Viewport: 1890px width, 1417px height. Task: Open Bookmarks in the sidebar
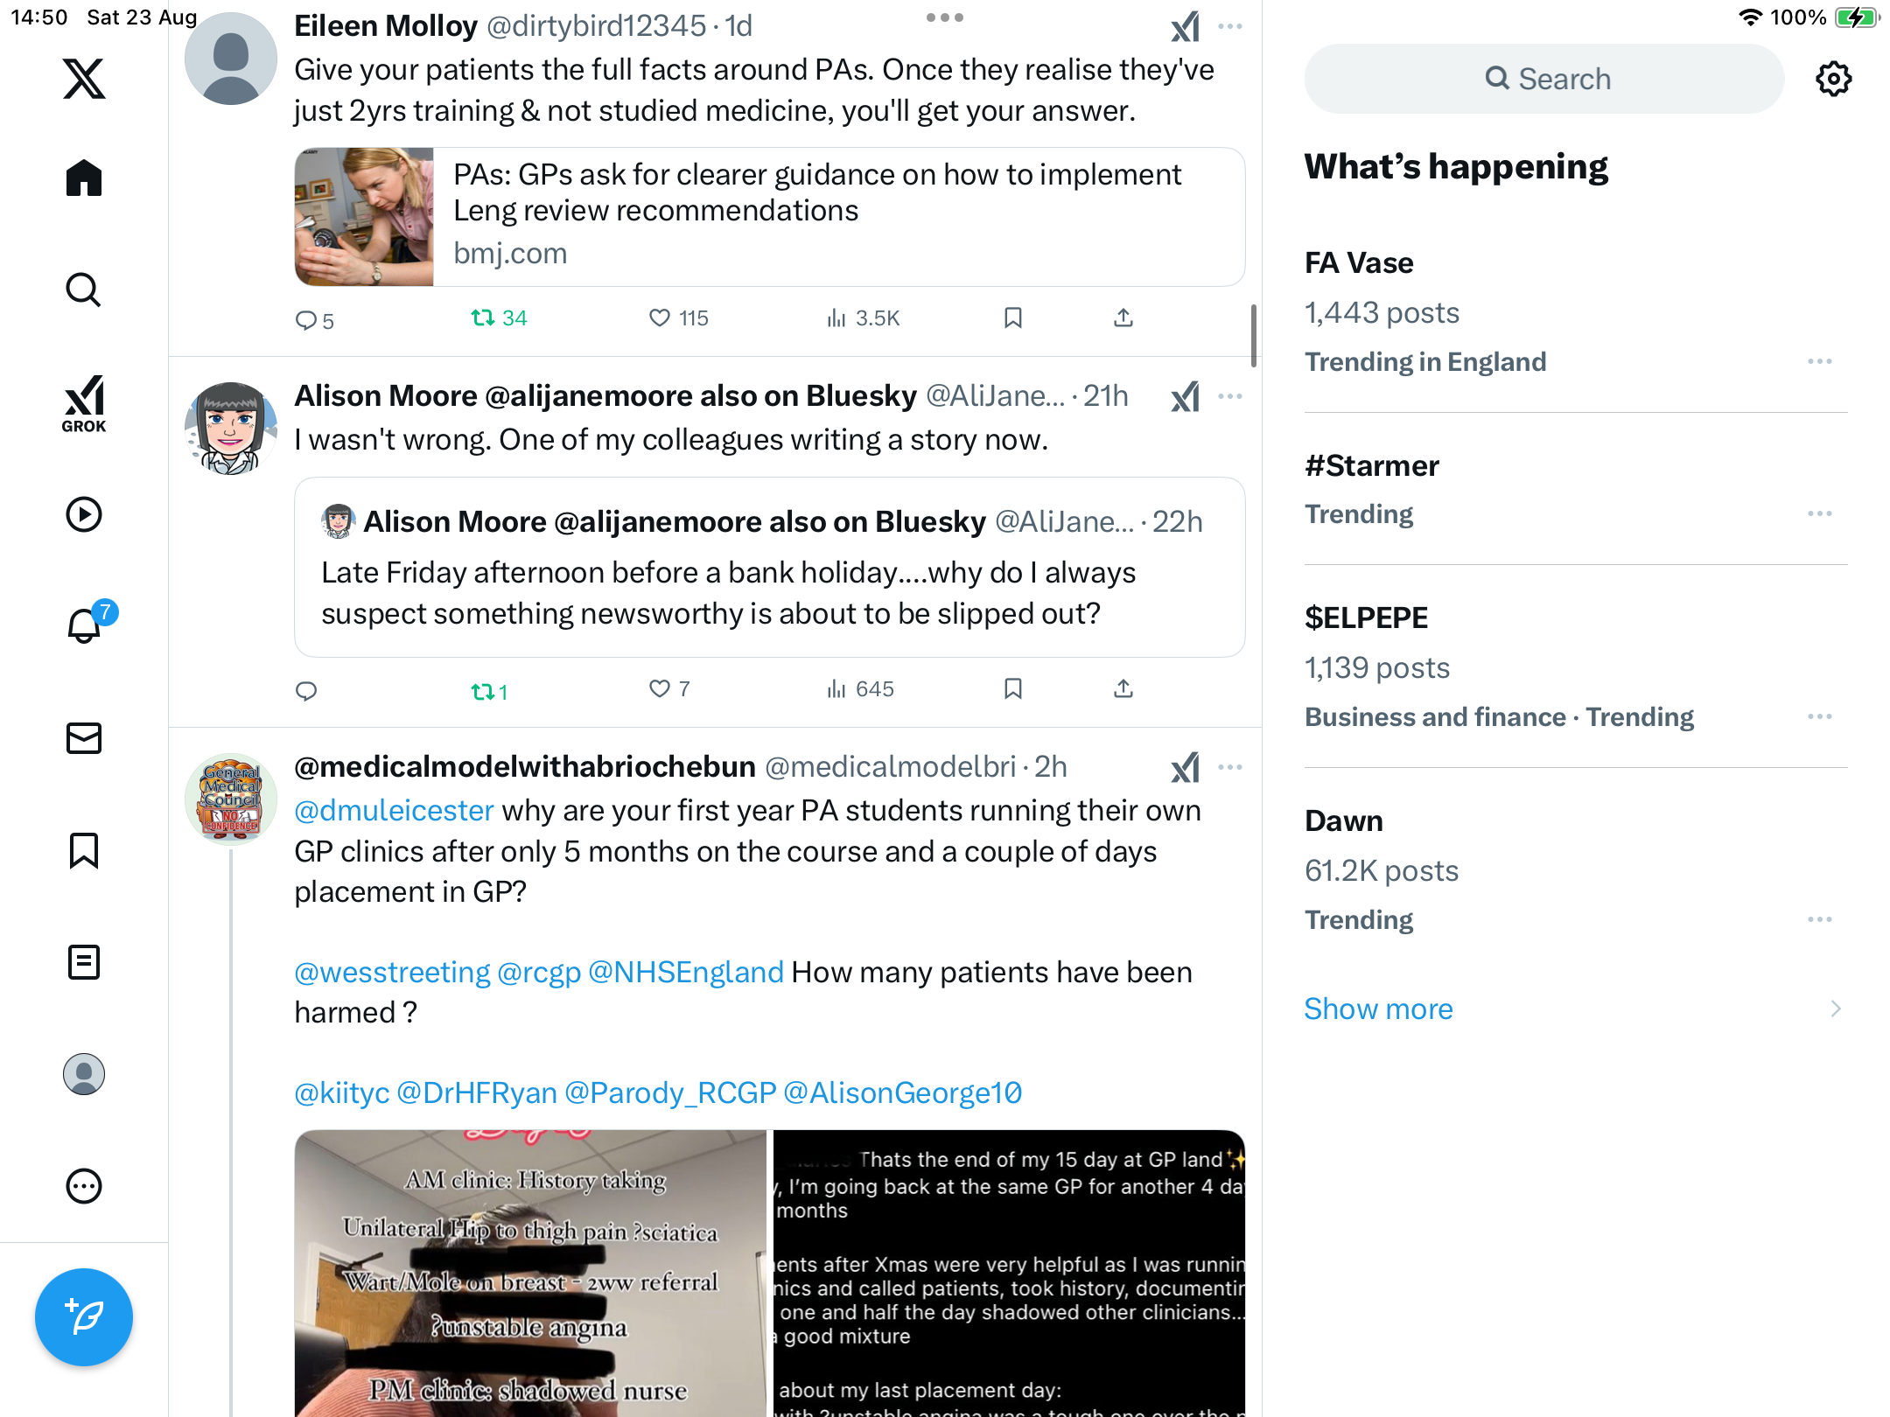tap(84, 850)
